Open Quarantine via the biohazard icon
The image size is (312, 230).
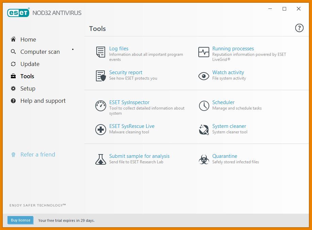pyautogui.click(x=203, y=159)
